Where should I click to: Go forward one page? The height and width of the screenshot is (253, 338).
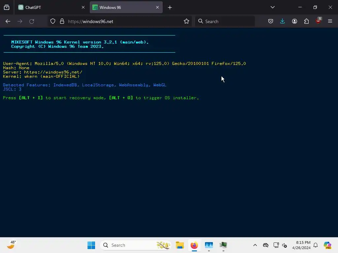point(20,21)
